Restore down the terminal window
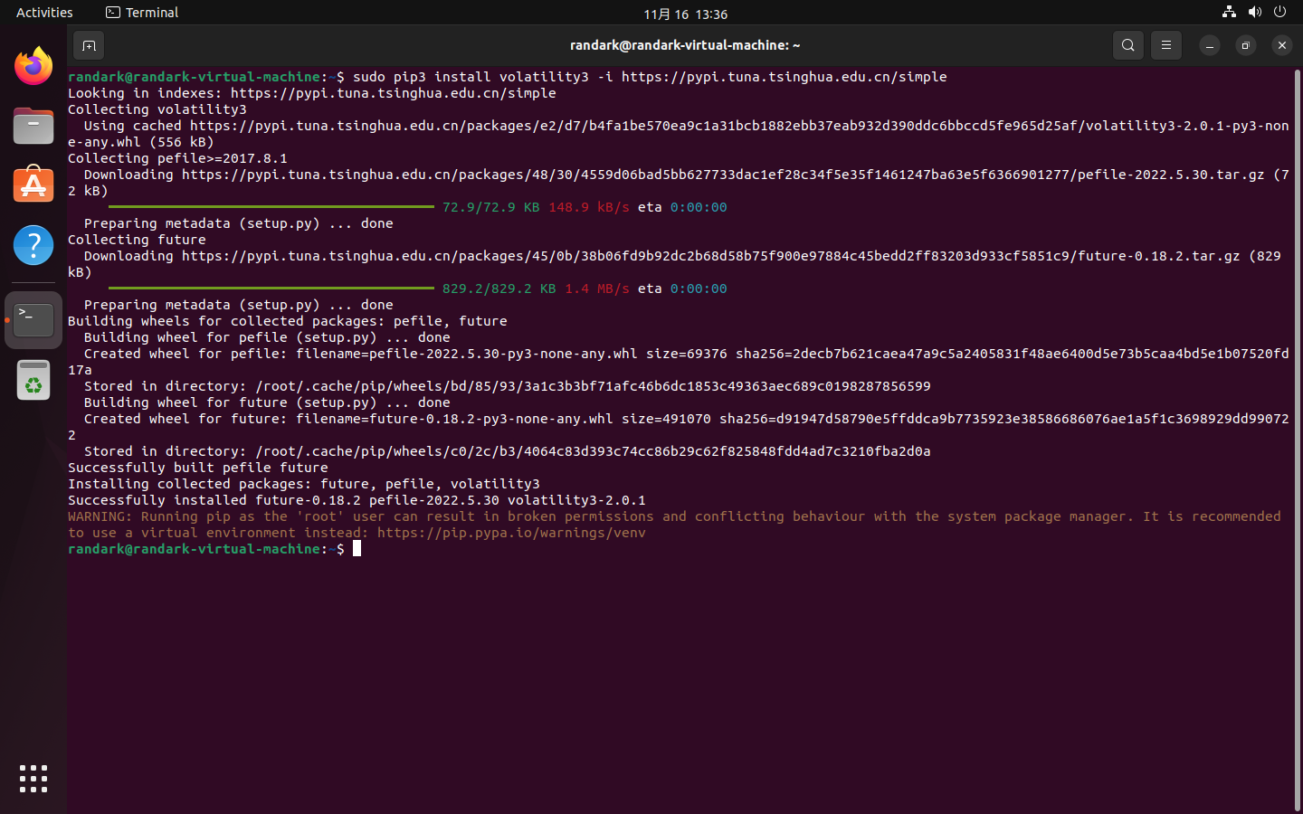Screen dimensions: 1303x814 [x=1245, y=45]
